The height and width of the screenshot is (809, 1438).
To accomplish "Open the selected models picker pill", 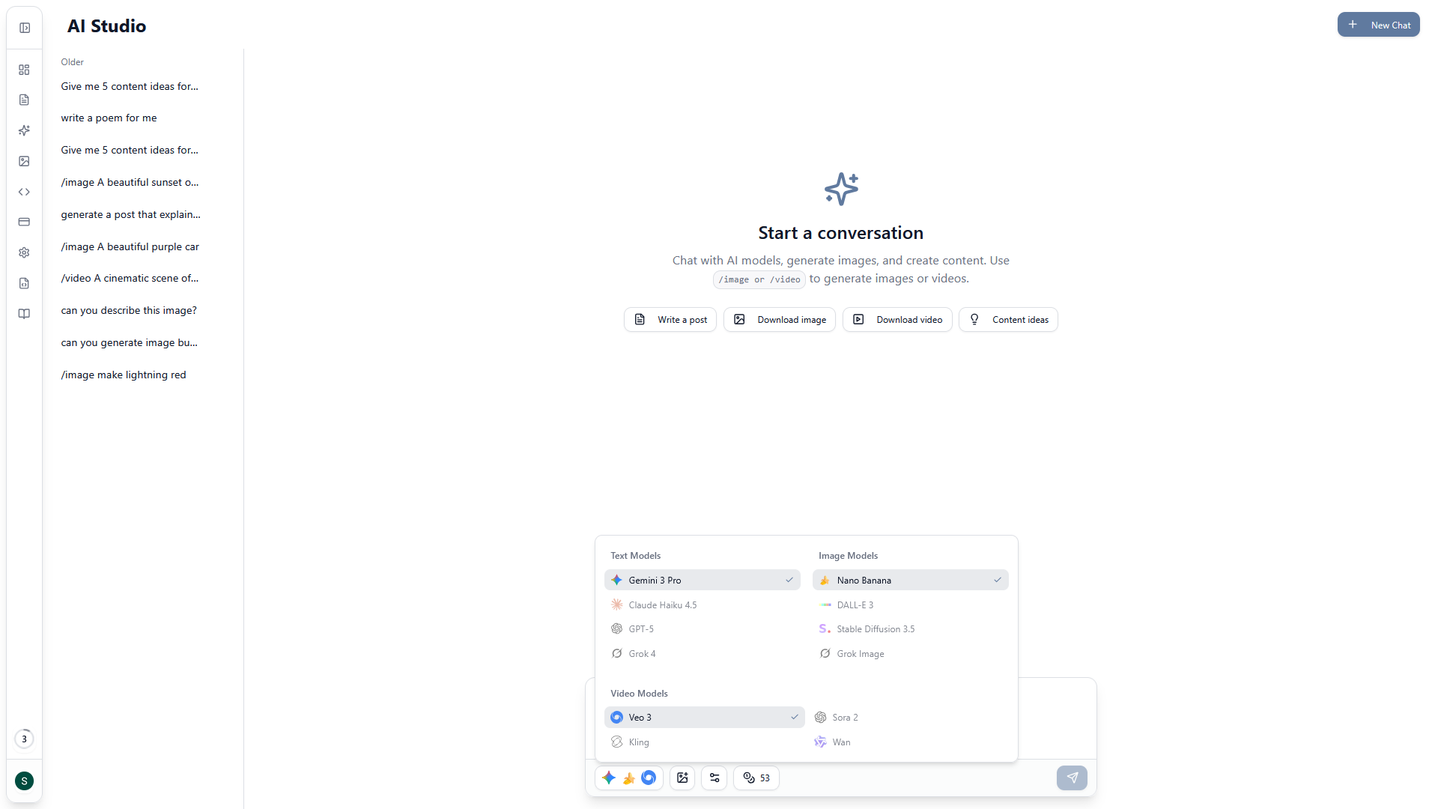I will click(628, 778).
